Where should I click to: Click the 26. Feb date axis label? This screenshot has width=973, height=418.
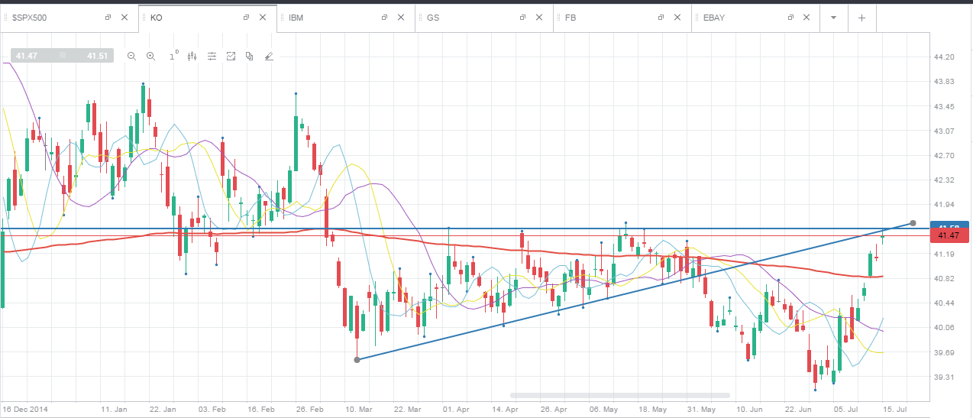[310, 410]
